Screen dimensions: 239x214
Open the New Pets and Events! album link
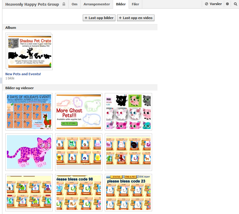tap(23, 74)
